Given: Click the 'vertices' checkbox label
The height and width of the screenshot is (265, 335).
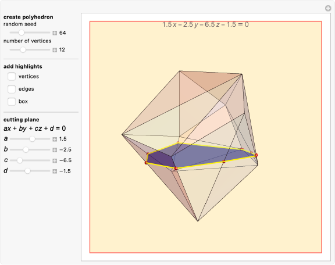Looking at the screenshot, I should click(x=28, y=77).
